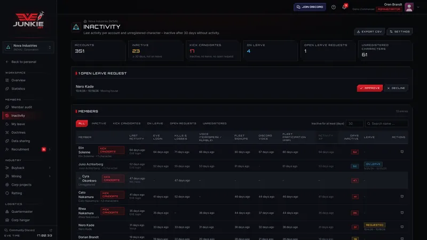Expand the user account menu chevron

pyautogui.click(x=418, y=7)
